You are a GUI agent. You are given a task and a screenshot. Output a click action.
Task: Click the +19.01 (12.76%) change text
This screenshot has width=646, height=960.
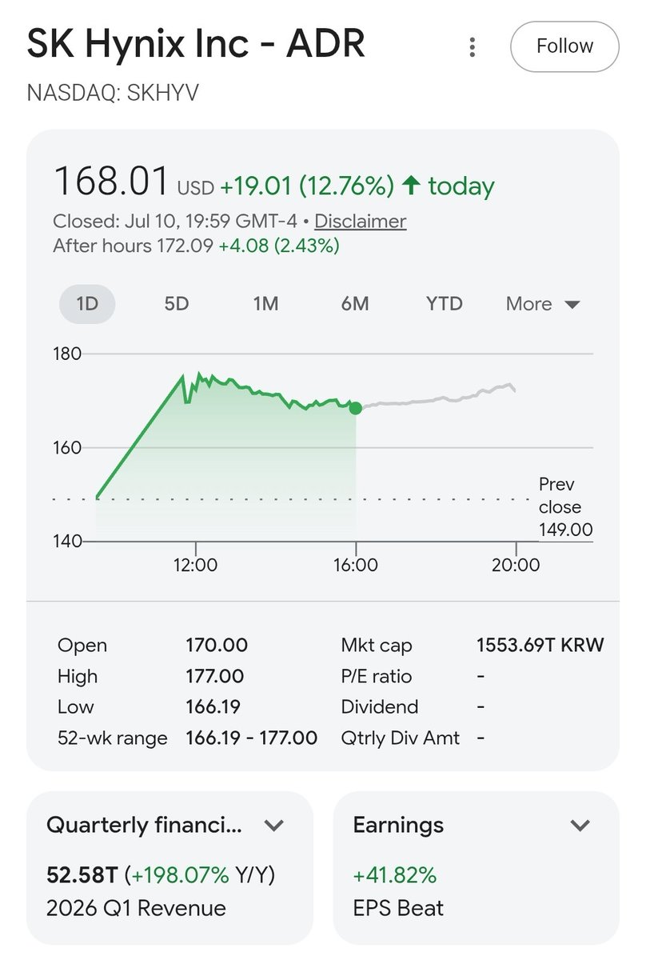(307, 186)
